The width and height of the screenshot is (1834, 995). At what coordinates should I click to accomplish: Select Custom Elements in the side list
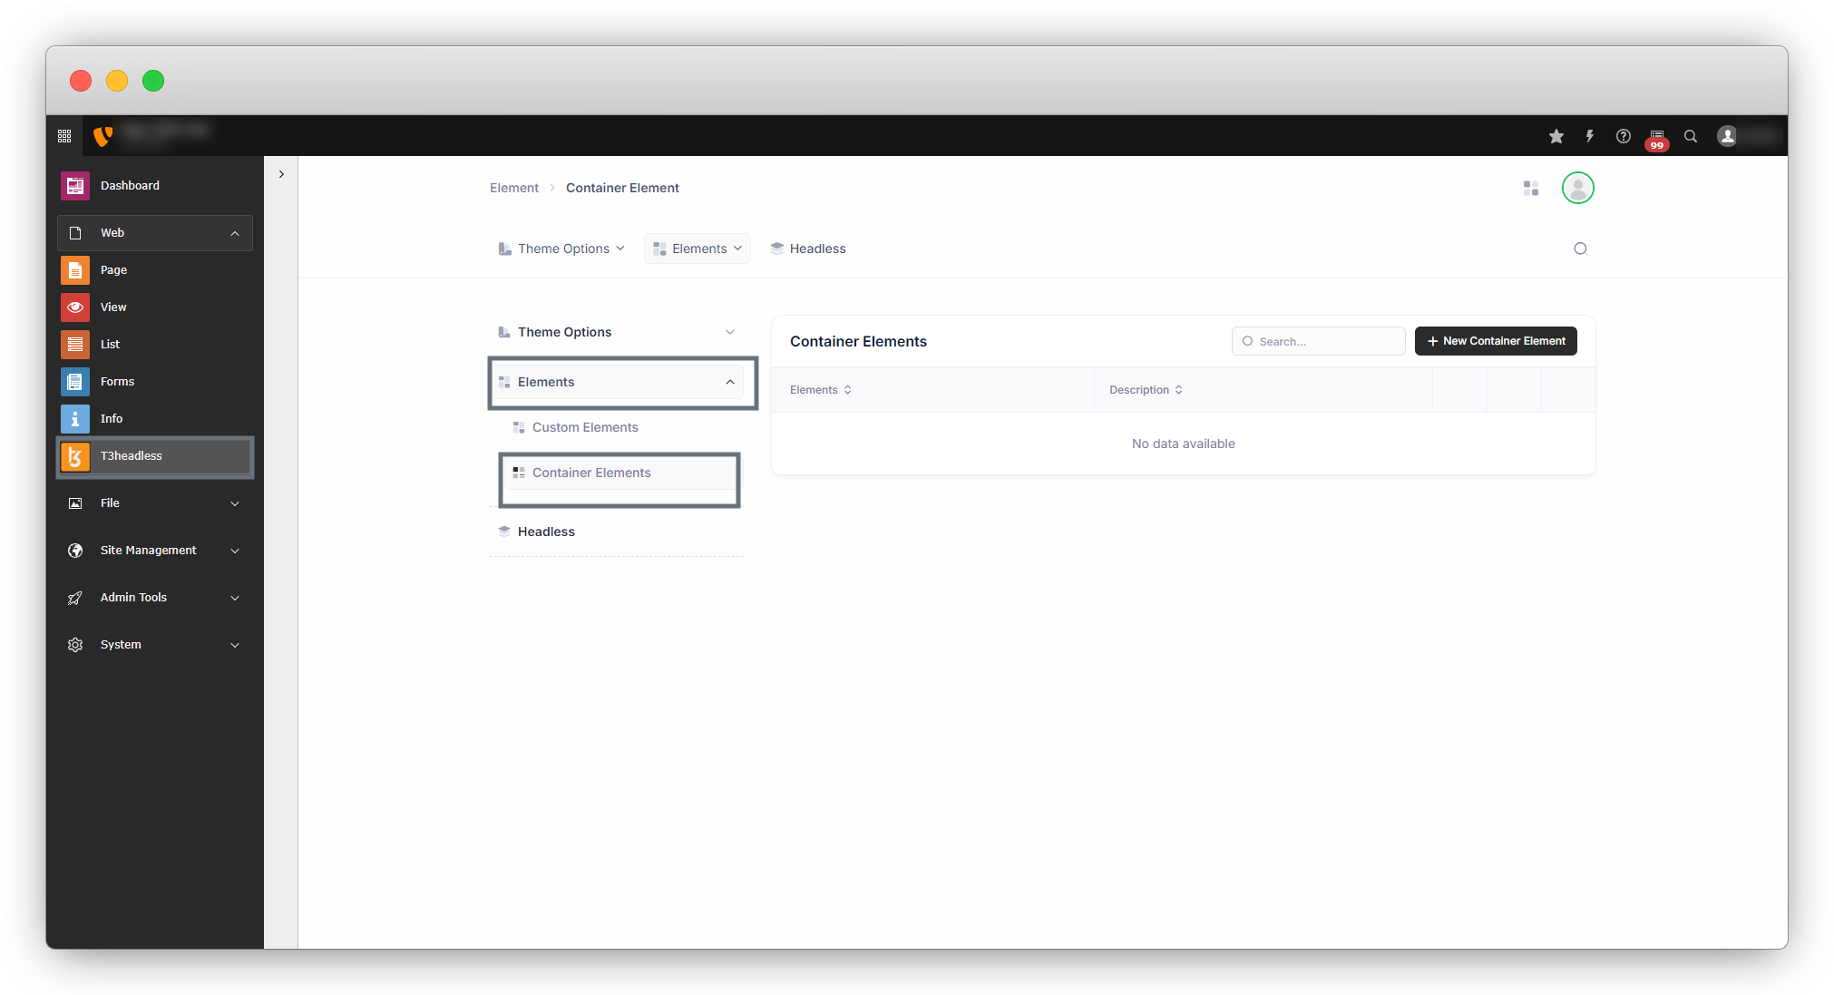[585, 427]
